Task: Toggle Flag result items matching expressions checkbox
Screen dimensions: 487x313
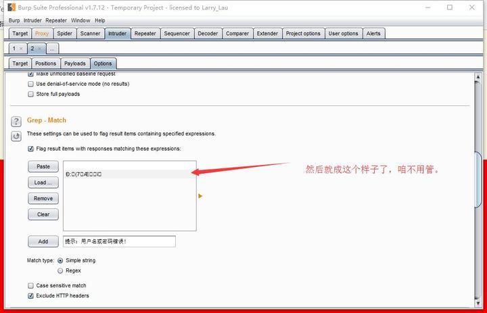Action: click(x=30, y=149)
